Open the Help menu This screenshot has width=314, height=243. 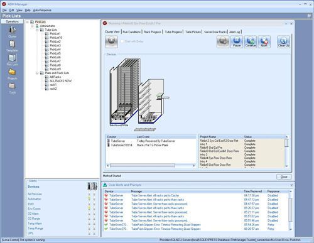28,10
